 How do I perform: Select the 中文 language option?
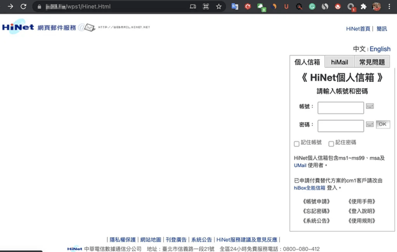pyautogui.click(x=359, y=49)
